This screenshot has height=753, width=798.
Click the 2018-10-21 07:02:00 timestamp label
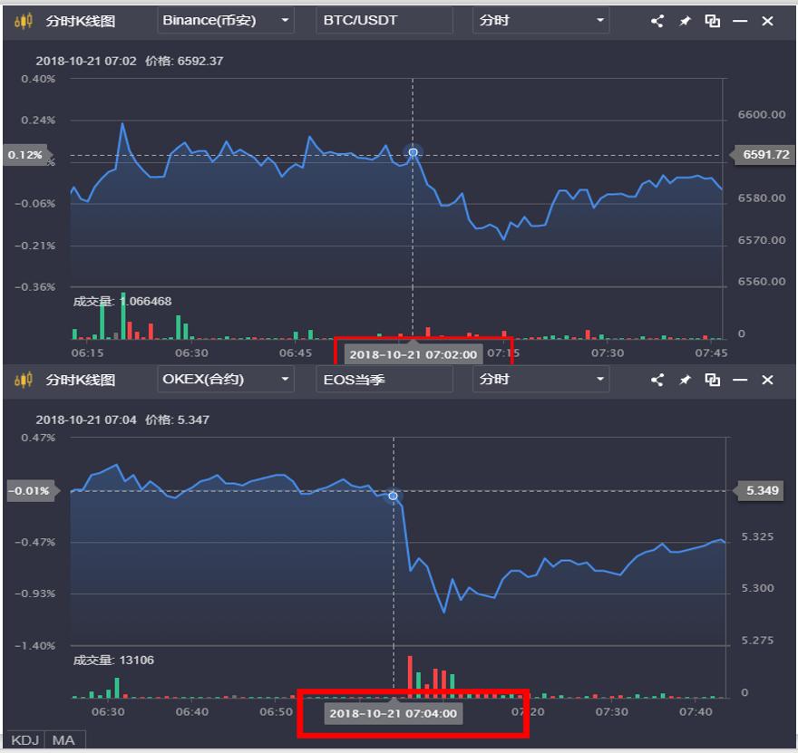click(x=413, y=355)
